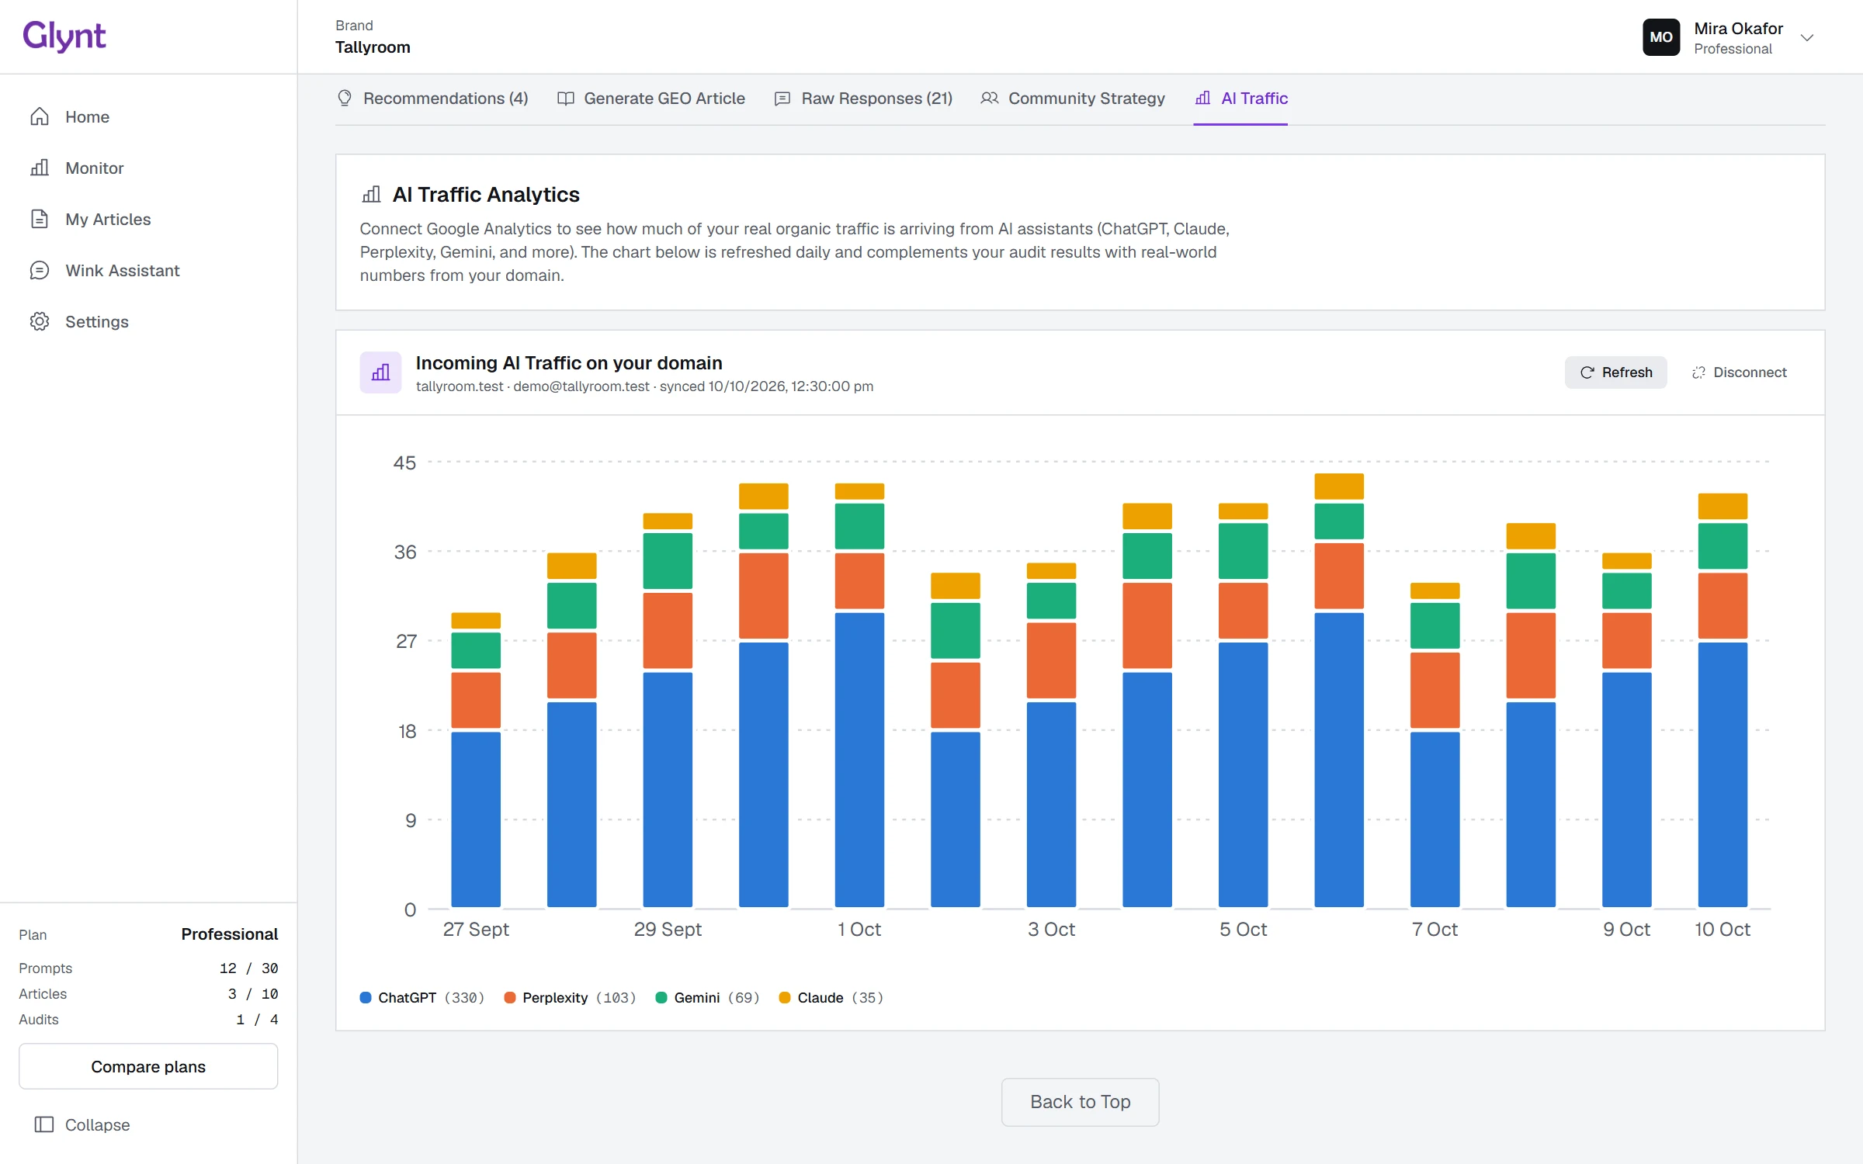Screen dimensions: 1863x1164
Task: Click the '45' y-axis label
Action: (404, 462)
